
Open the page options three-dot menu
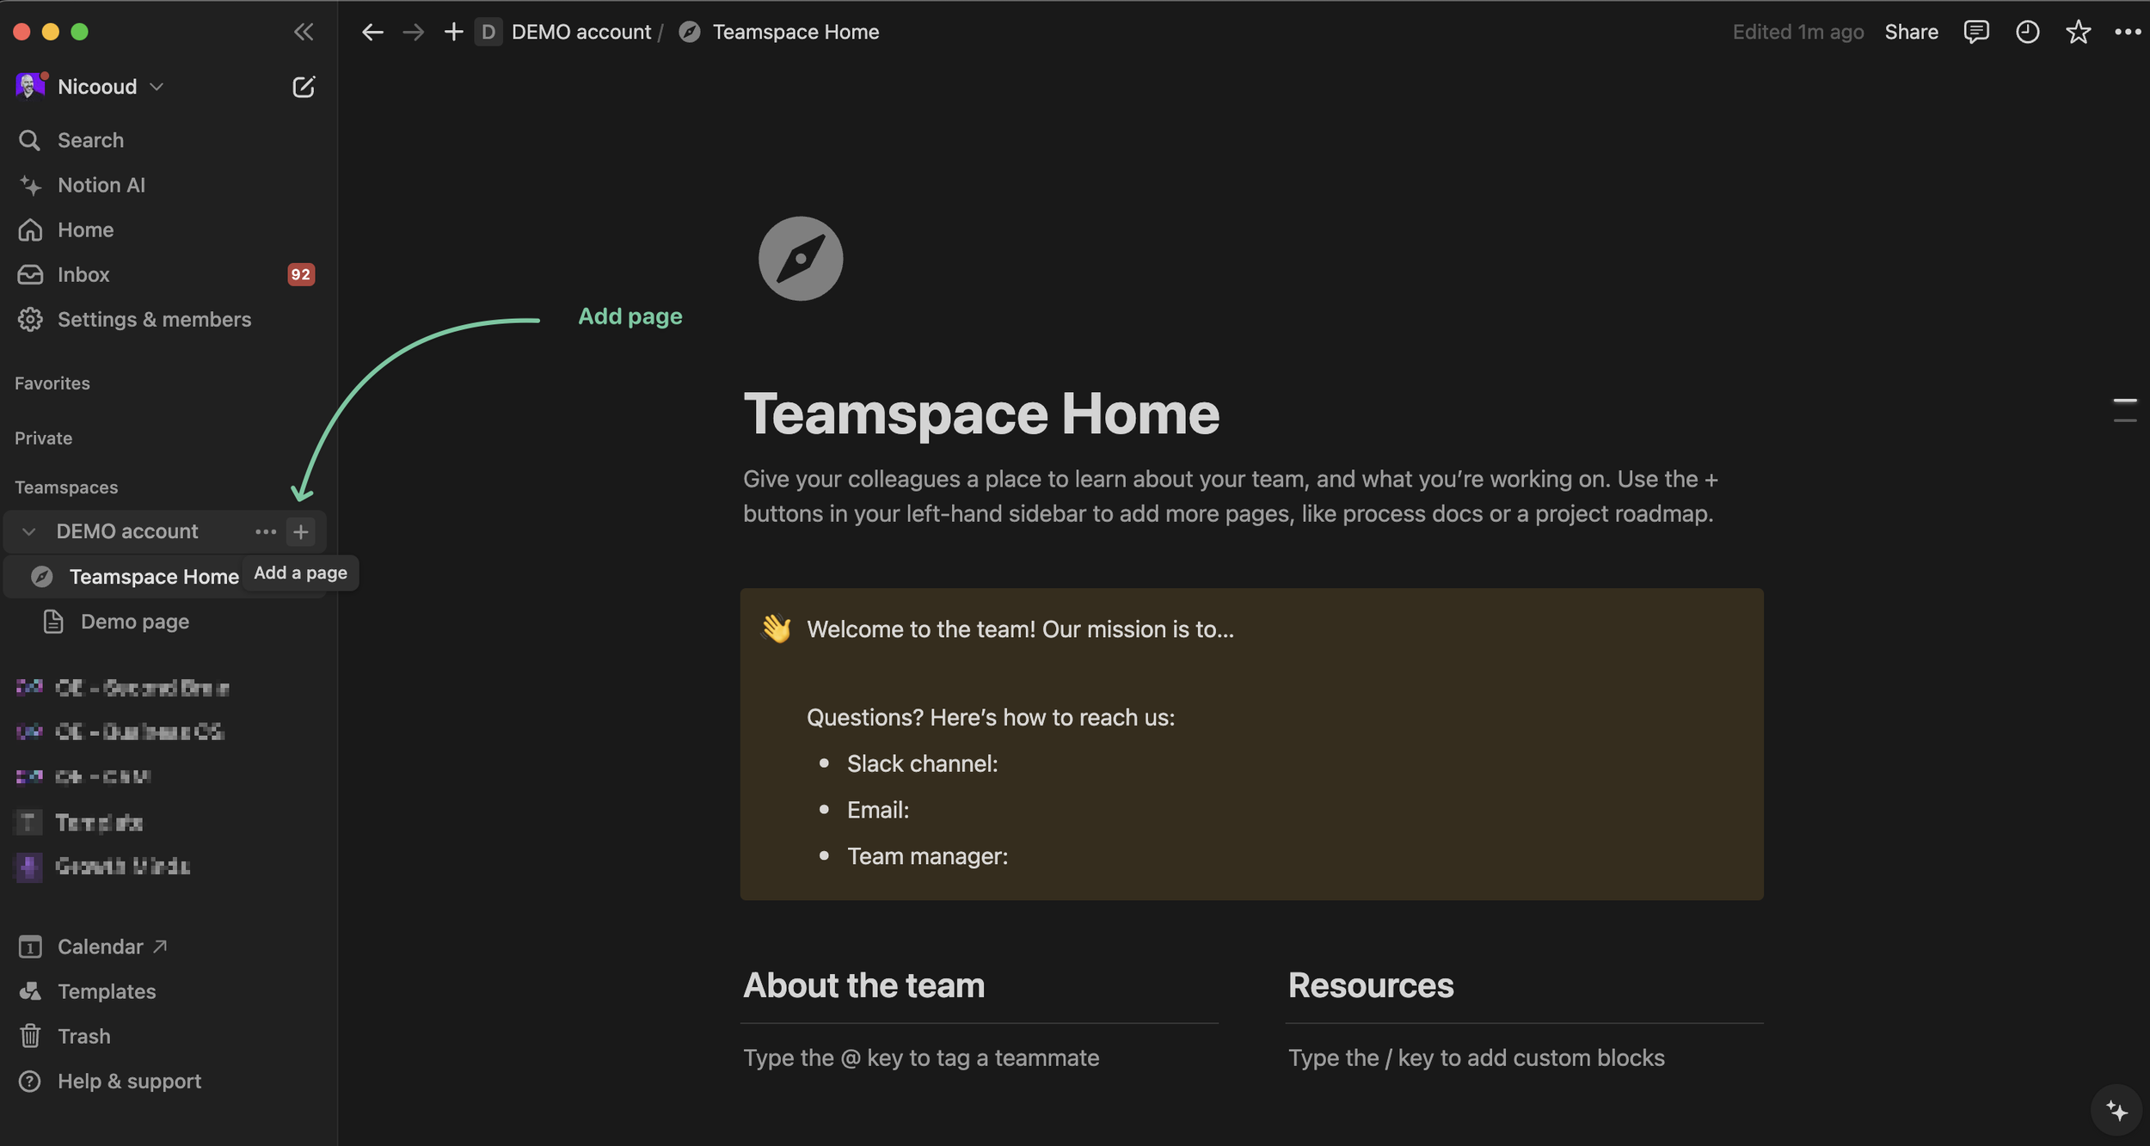[2127, 32]
